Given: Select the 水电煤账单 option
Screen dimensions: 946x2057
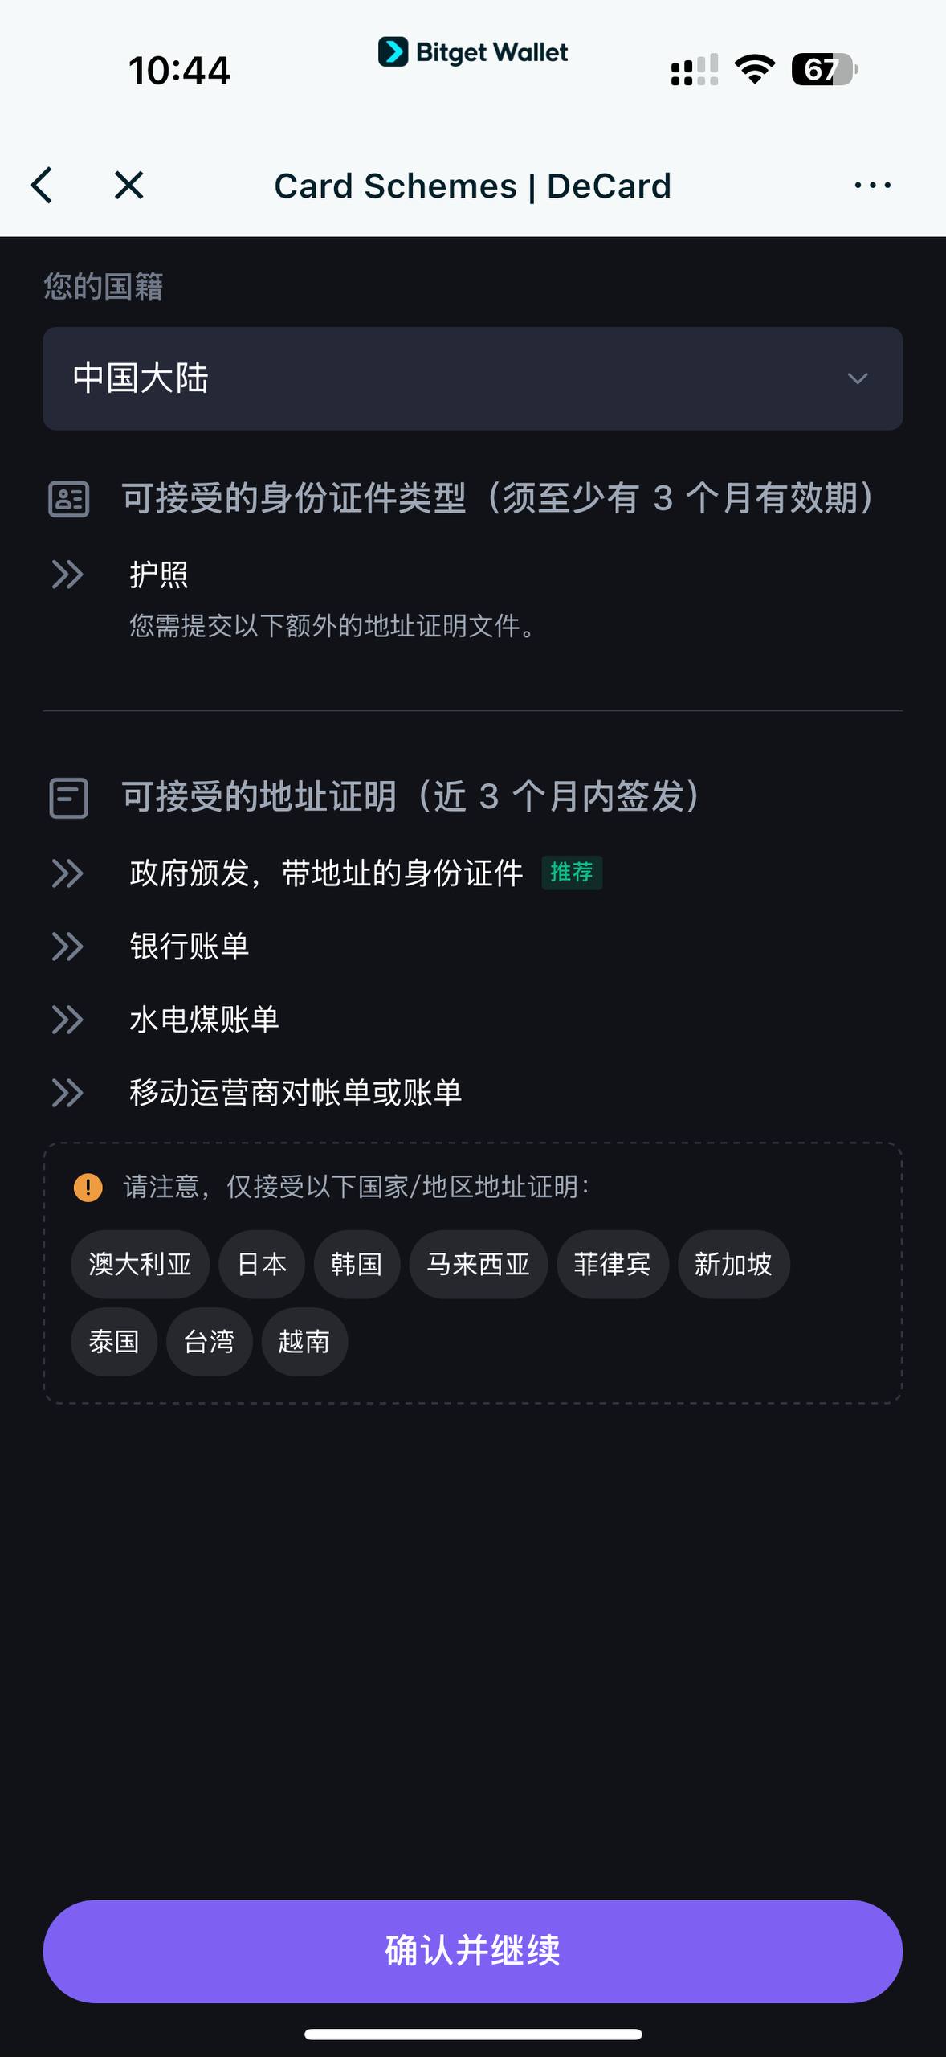Looking at the screenshot, I should coord(204,1020).
